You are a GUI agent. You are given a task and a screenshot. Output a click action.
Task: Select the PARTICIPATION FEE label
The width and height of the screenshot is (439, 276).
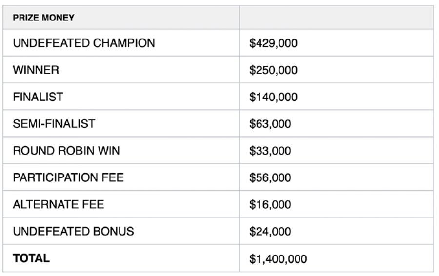(68, 177)
